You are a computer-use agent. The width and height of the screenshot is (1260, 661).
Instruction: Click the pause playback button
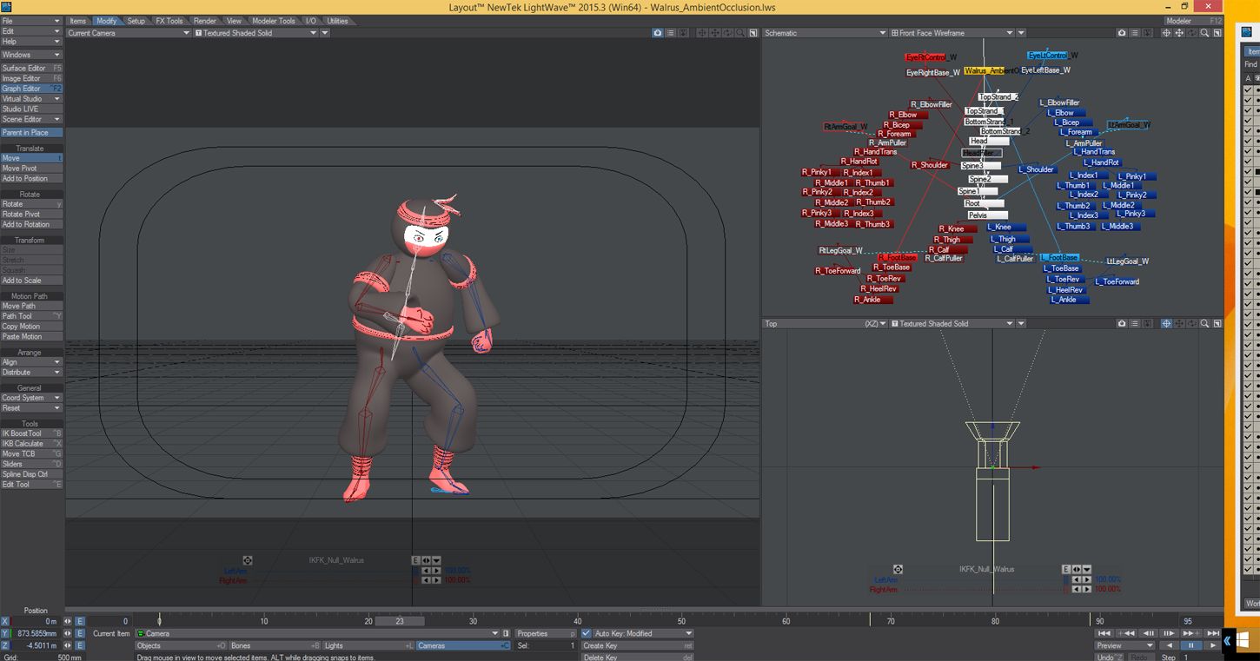[x=1190, y=645]
